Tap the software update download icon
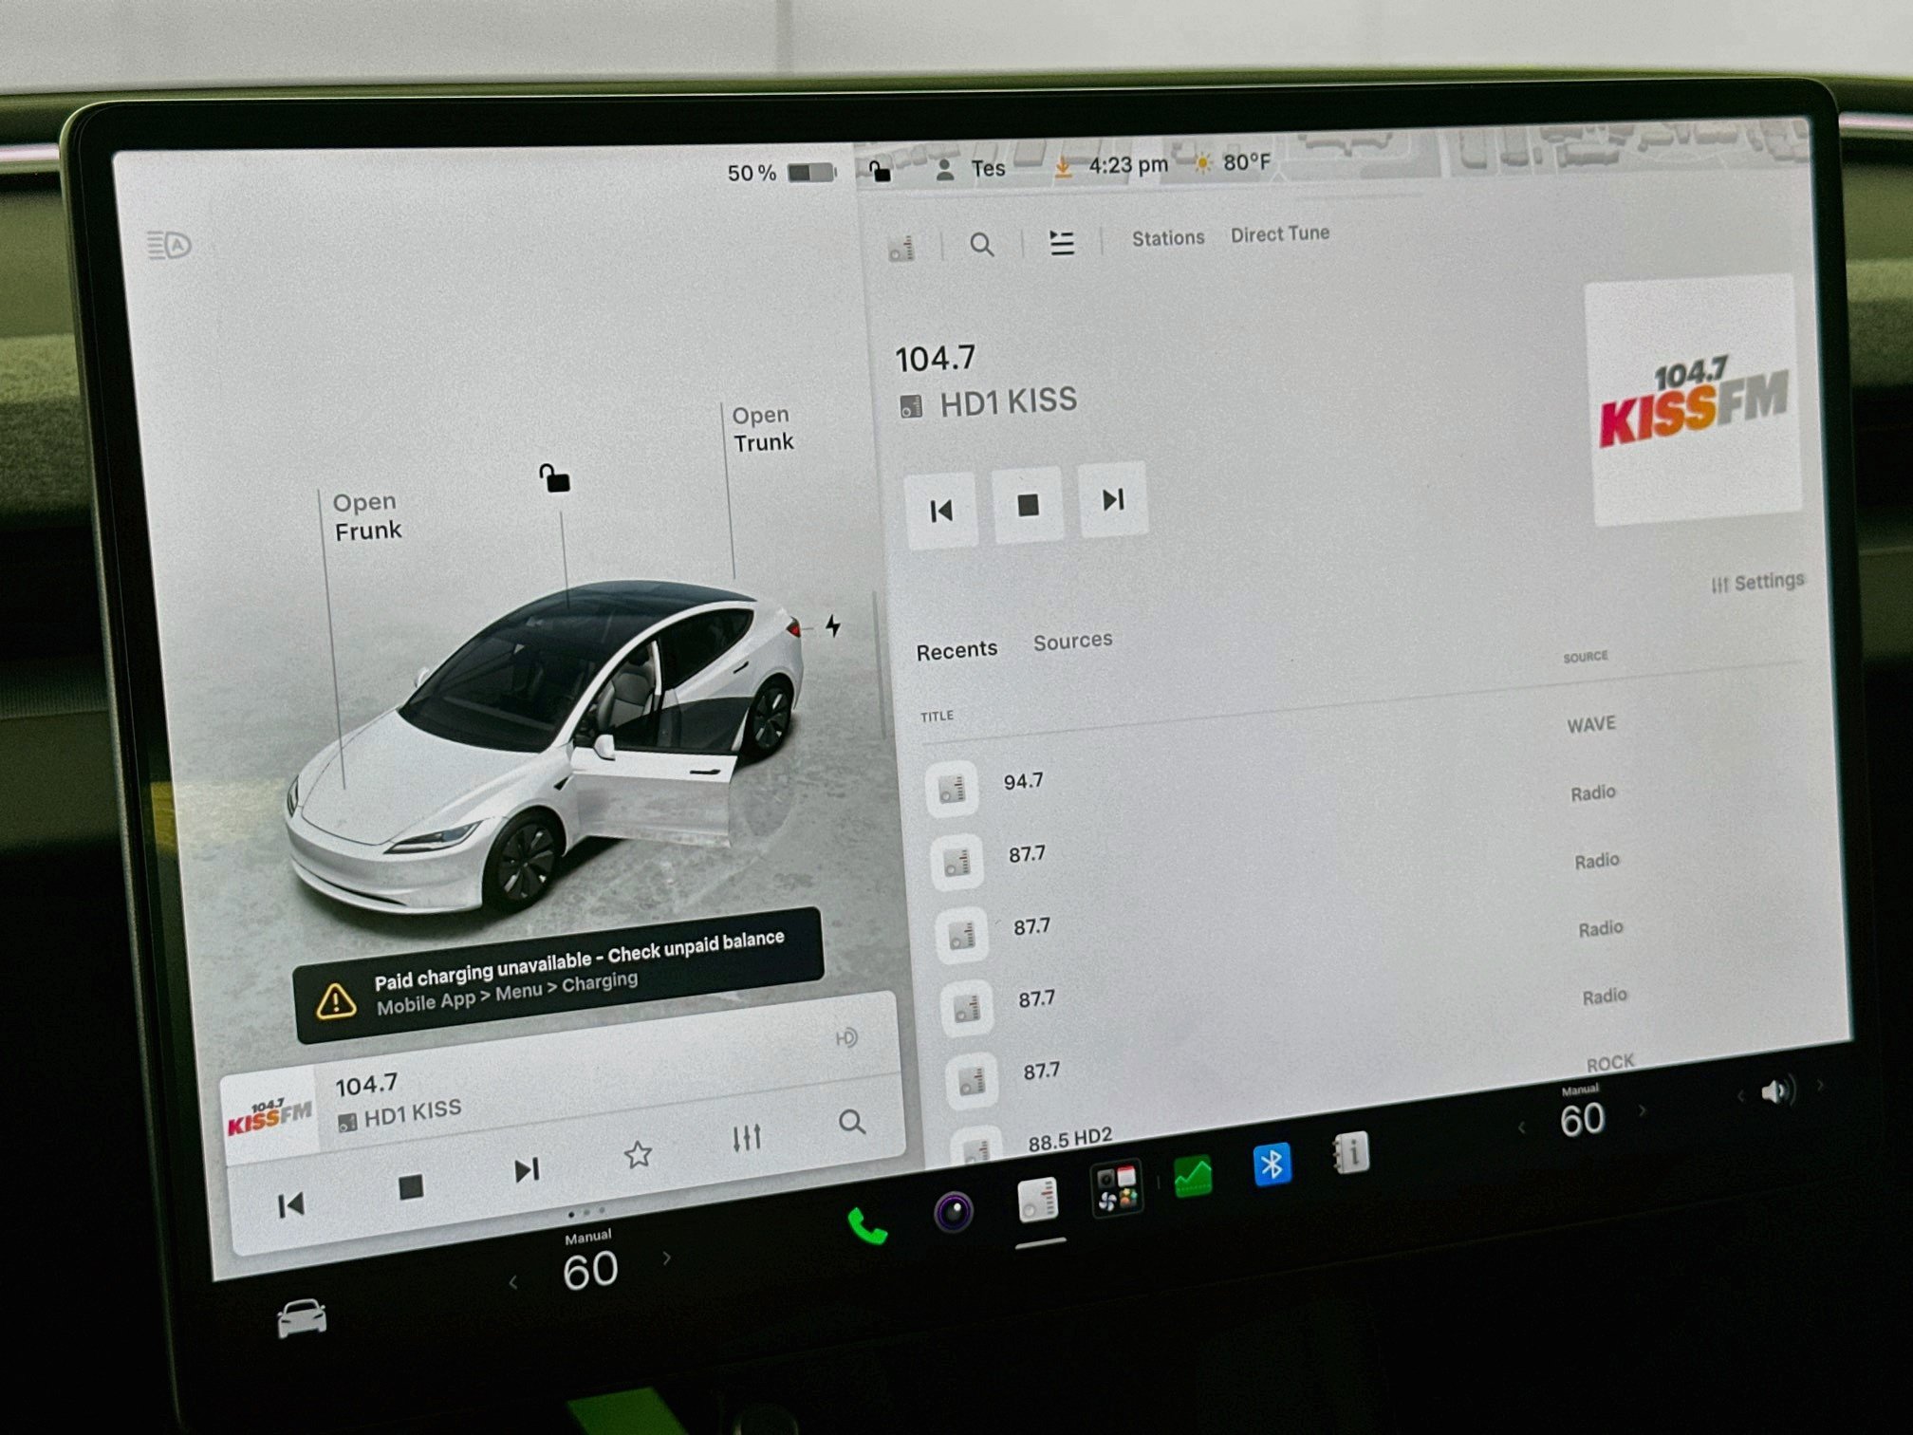Screen dimensions: 1913x1435 point(1063,168)
